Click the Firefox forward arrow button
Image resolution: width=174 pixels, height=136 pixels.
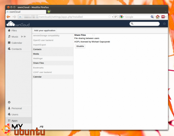pyautogui.click(x=14, y=17)
